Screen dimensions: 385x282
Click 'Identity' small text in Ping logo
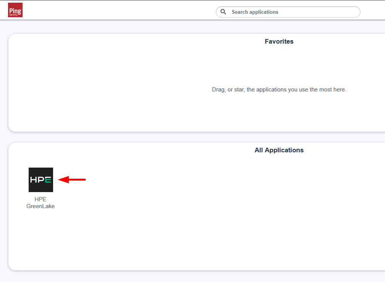tap(14, 15)
